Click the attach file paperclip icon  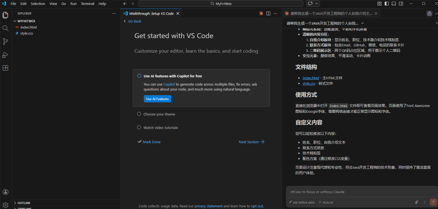pyautogui.click(x=416, y=202)
